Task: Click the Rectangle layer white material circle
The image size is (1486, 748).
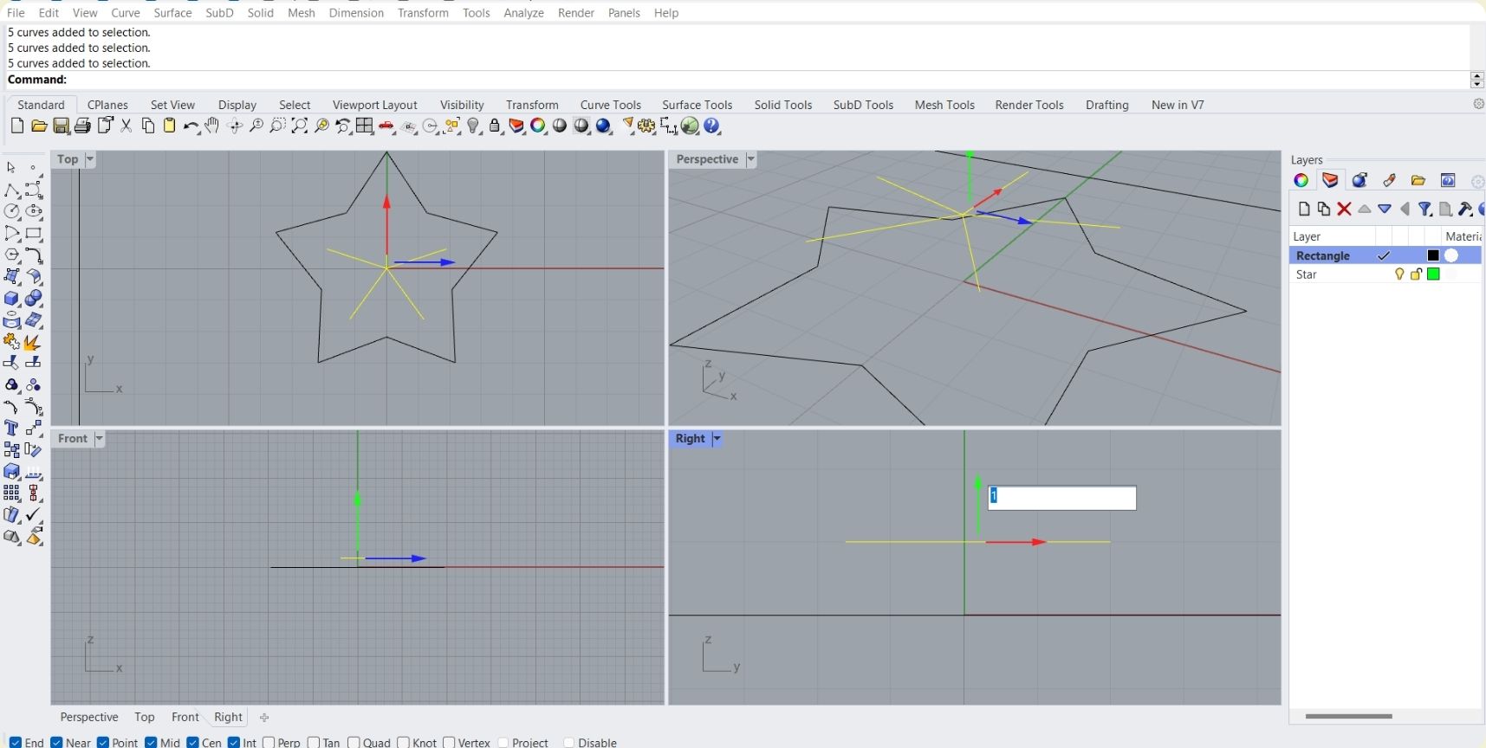Action: tap(1451, 255)
